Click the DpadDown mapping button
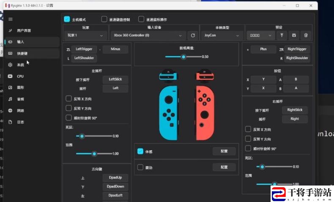This screenshot has height=202, width=334. pyautogui.click(x=115, y=187)
